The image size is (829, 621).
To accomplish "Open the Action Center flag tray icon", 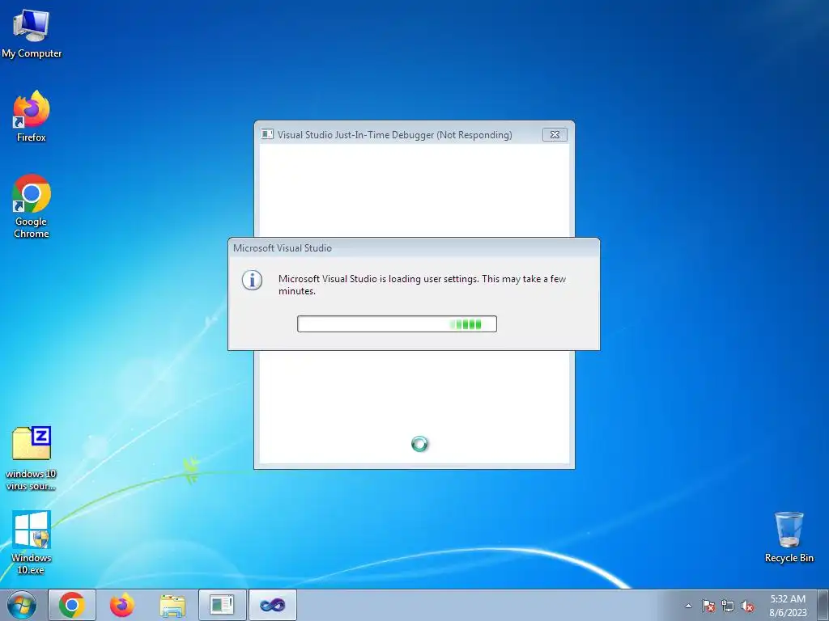I will click(x=708, y=606).
